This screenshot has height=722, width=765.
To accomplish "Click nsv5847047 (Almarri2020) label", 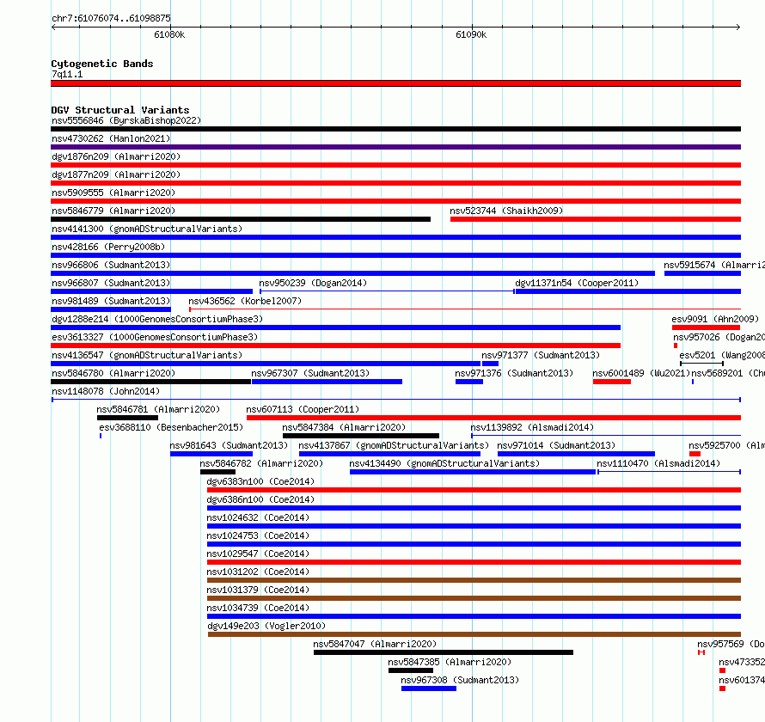I will click(375, 644).
